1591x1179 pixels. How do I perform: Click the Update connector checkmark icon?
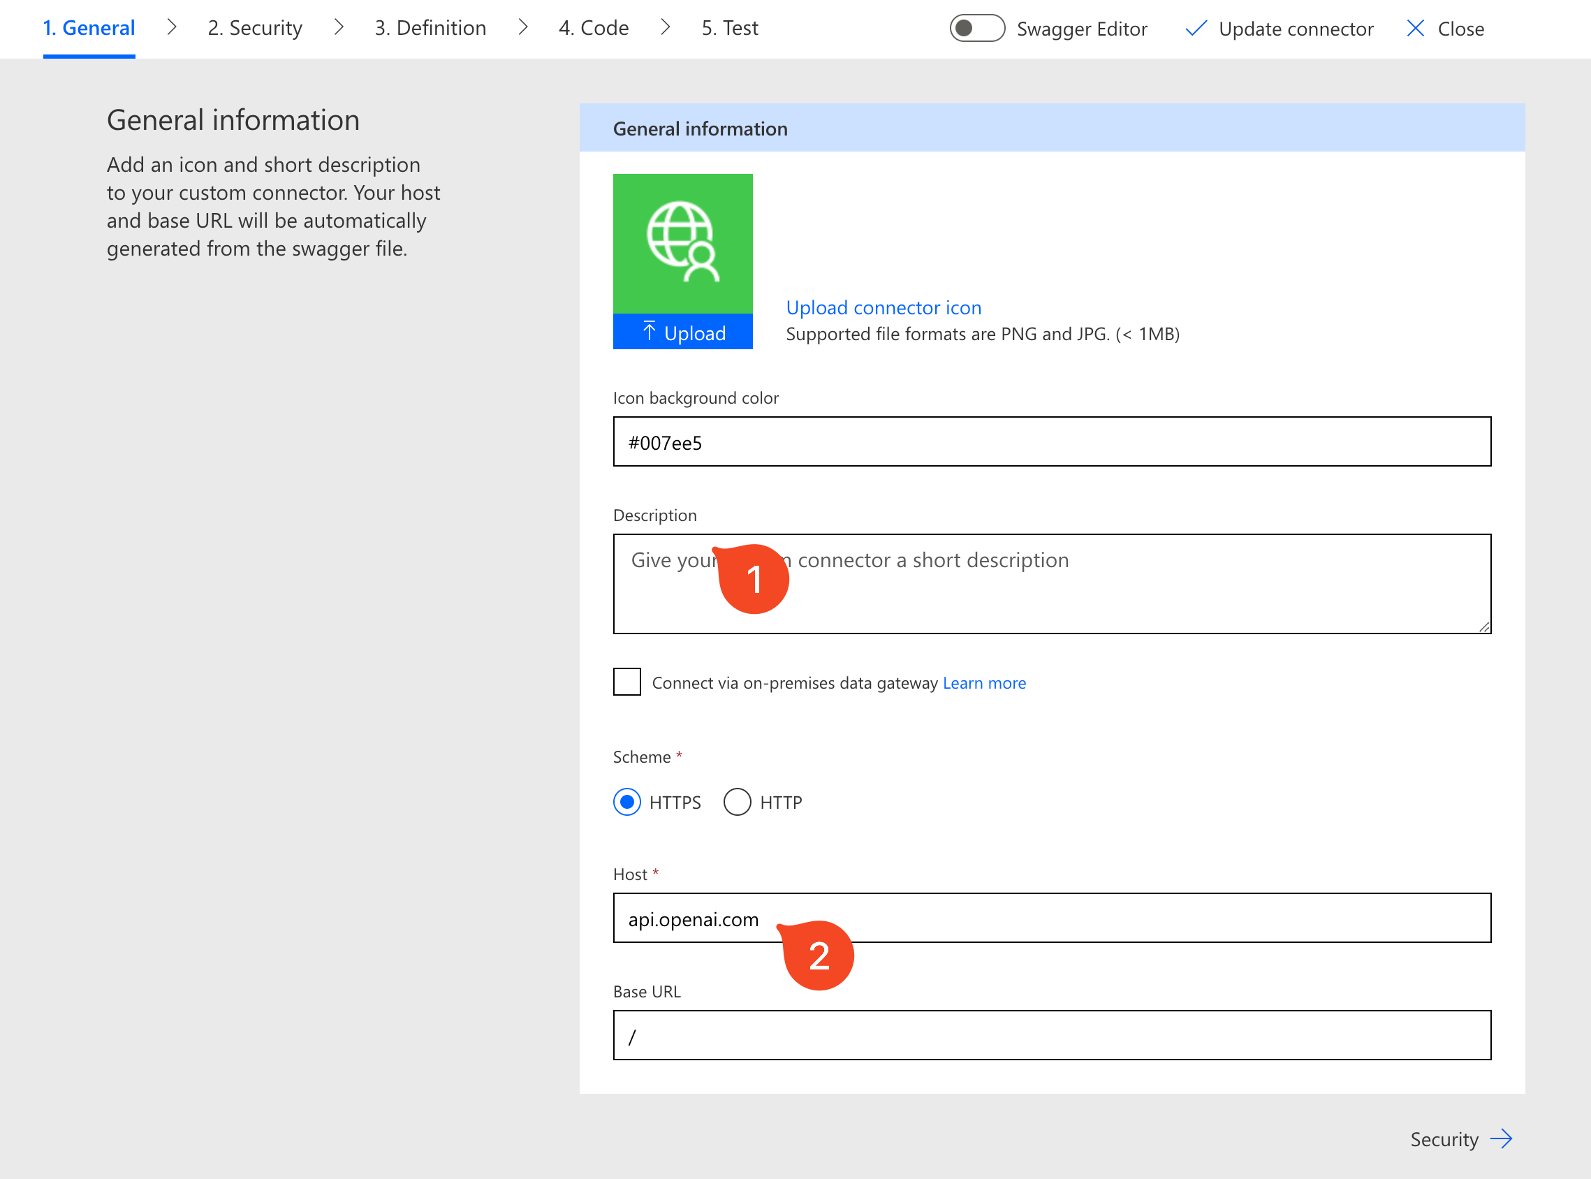click(1195, 29)
